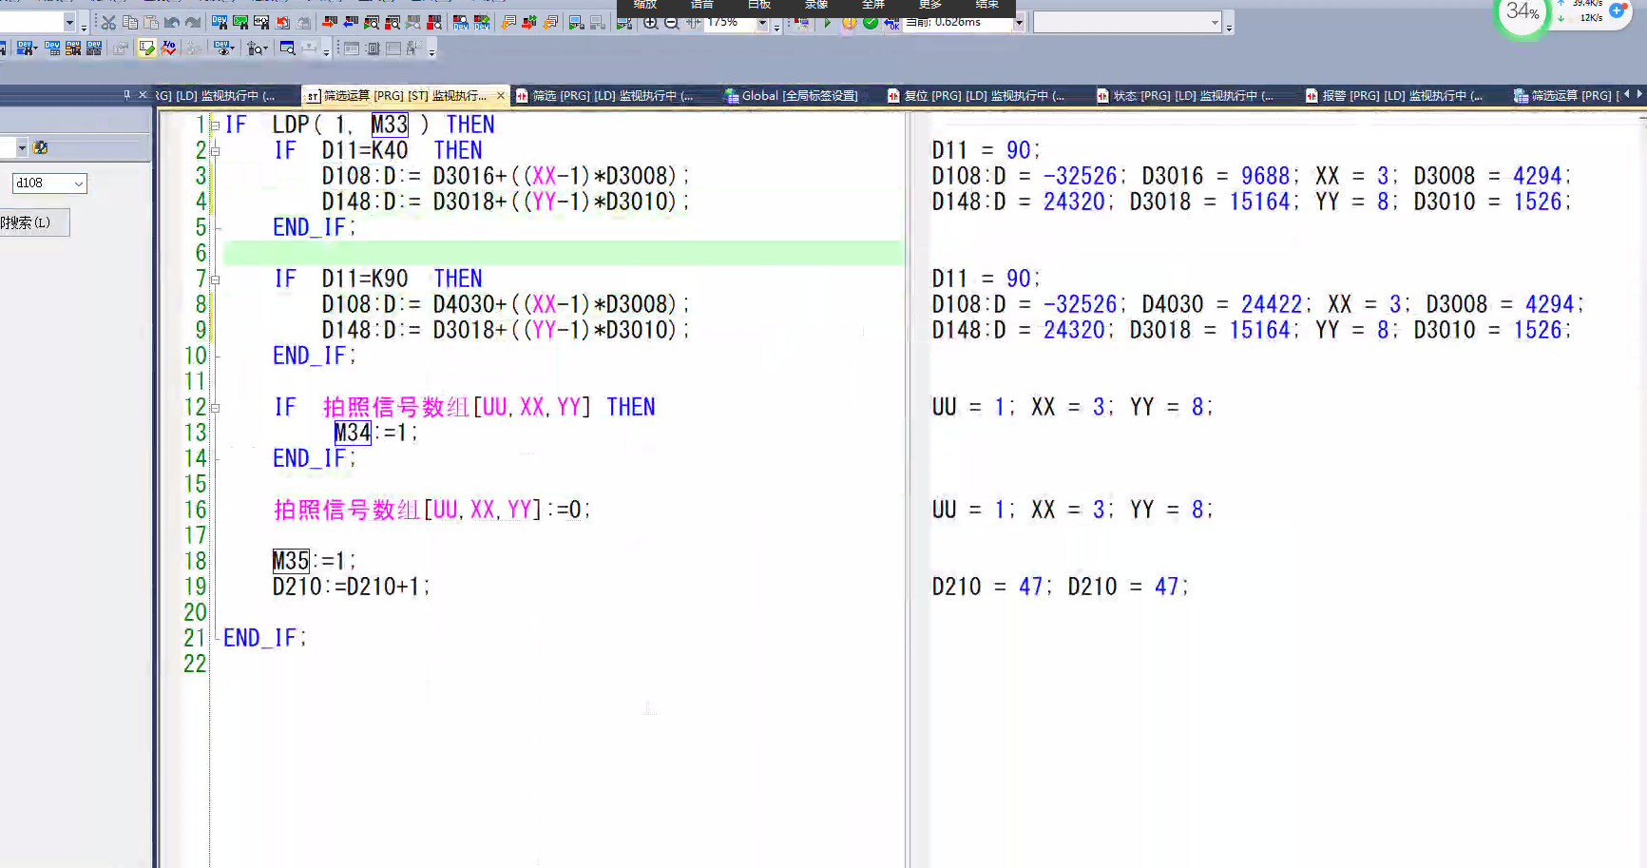Open the d108 search device dropdown
This screenshot has height=868, width=1647.
(78, 183)
